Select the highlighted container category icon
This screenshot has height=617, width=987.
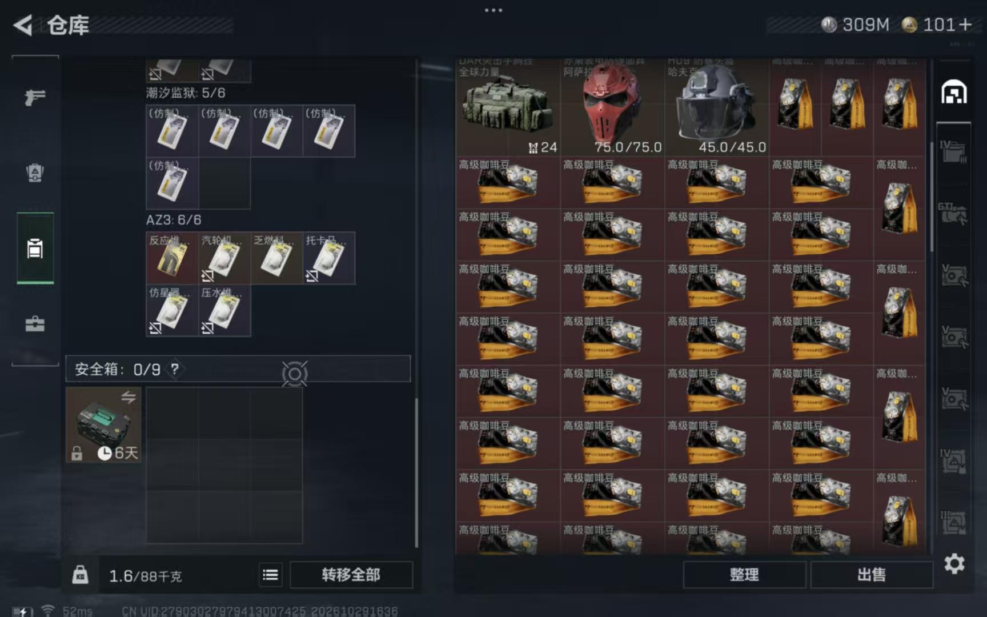35,249
